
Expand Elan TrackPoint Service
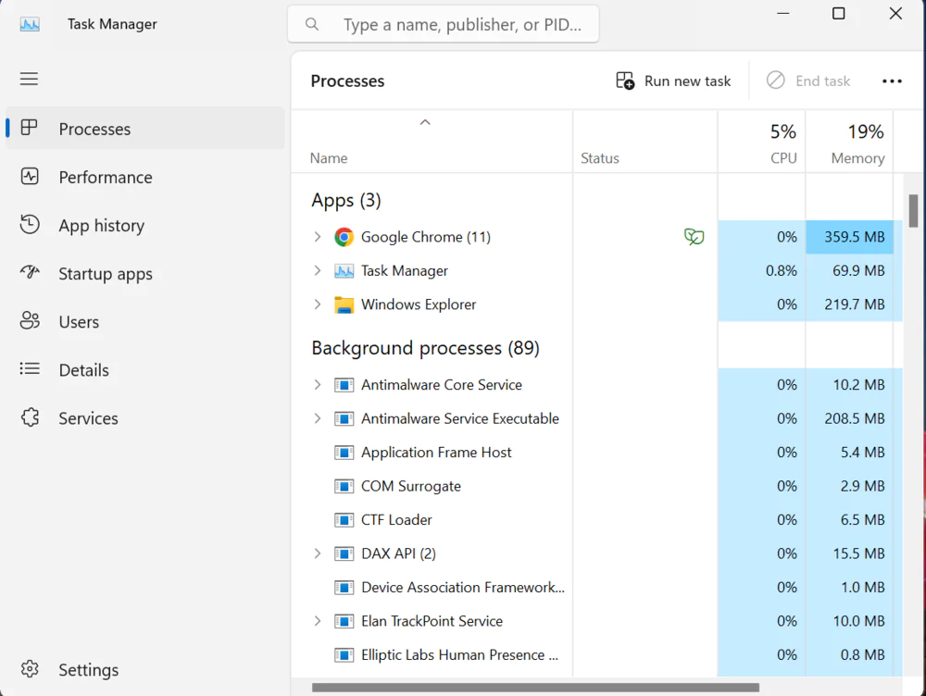click(x=318, y=621)
